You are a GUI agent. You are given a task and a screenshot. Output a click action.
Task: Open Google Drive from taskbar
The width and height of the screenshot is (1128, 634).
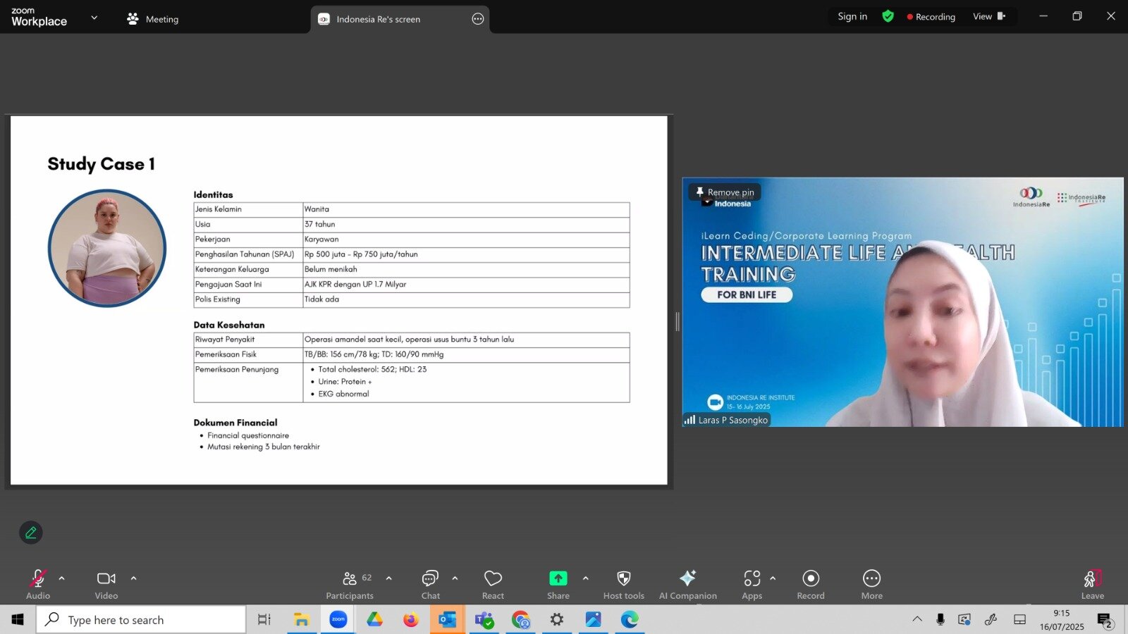[x=374, y=619]
